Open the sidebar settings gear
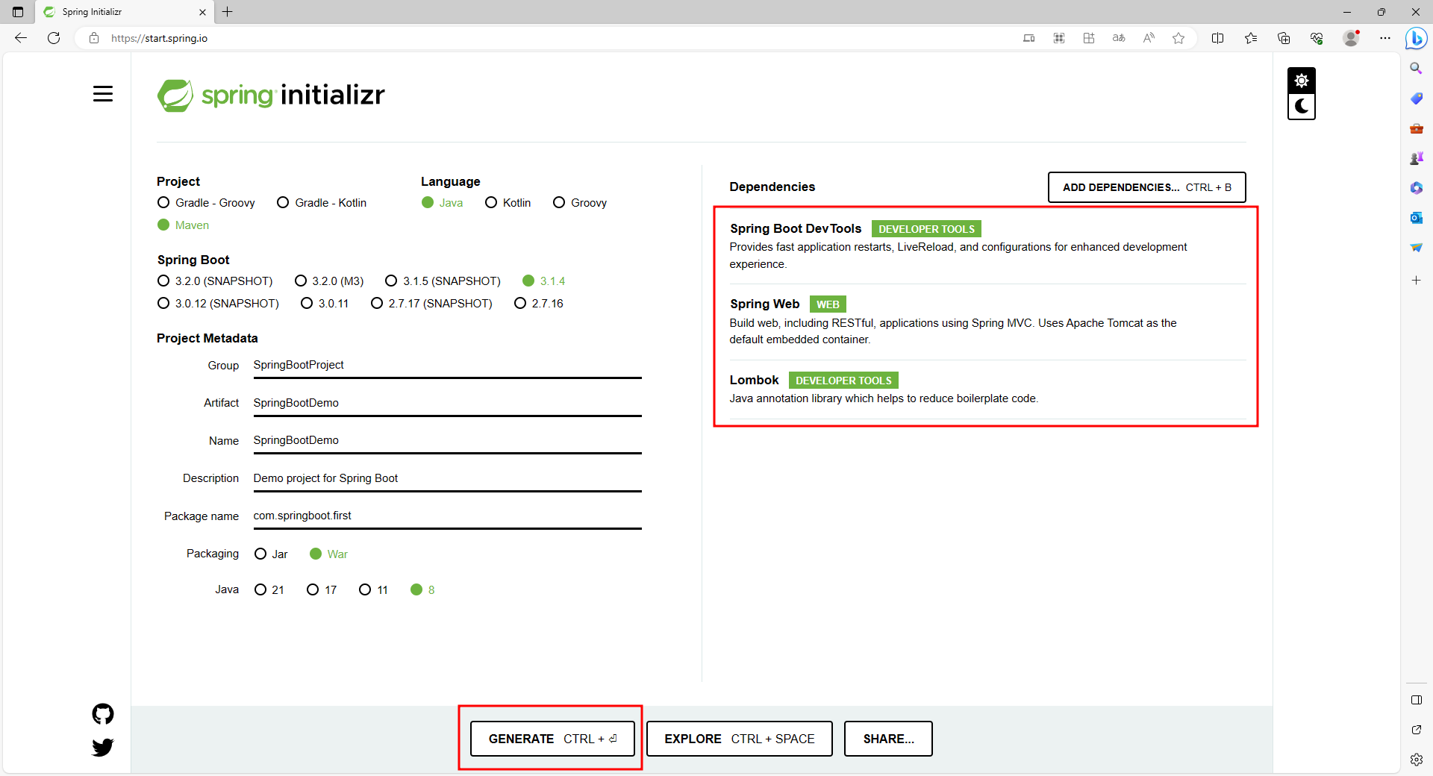 point(1416,760)
